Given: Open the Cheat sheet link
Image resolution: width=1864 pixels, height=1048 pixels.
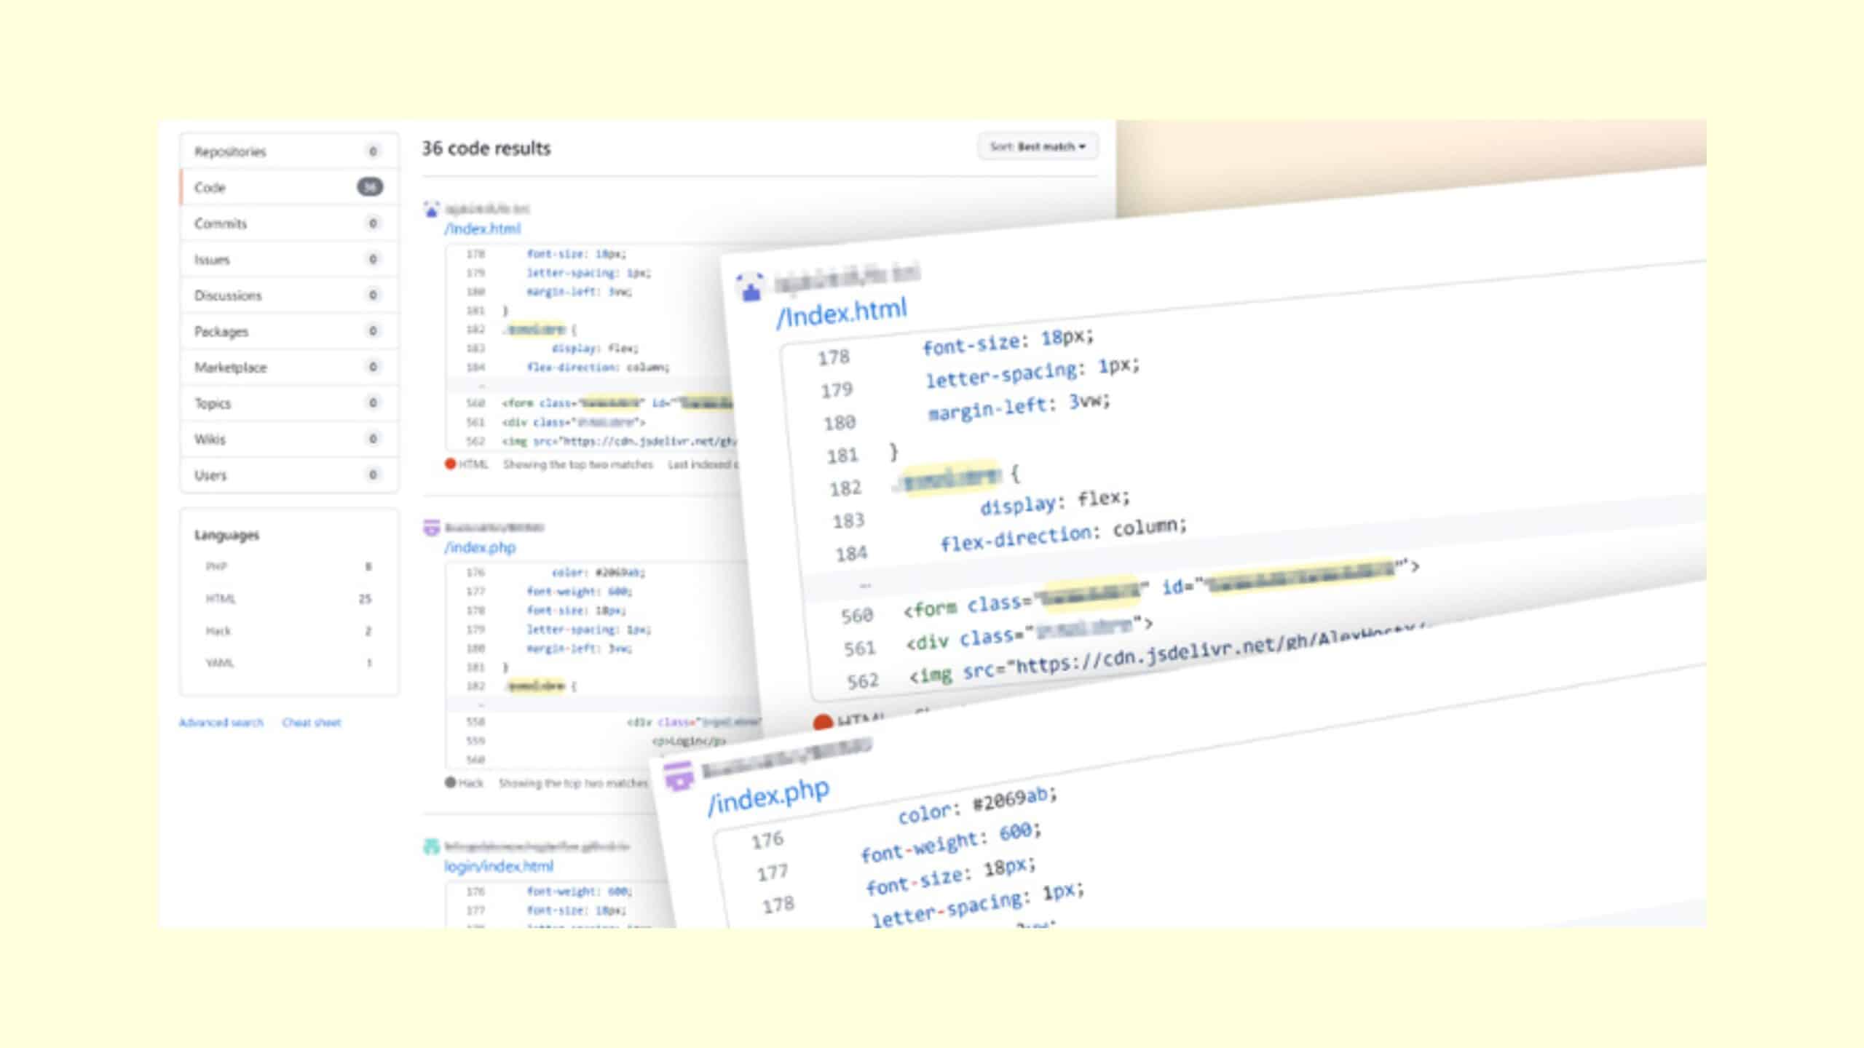Looking at the screenshot, I should point(312,722).
